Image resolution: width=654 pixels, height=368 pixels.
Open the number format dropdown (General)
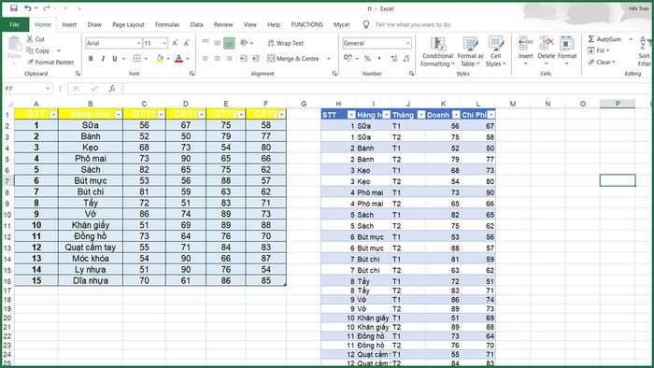[407, 43]
